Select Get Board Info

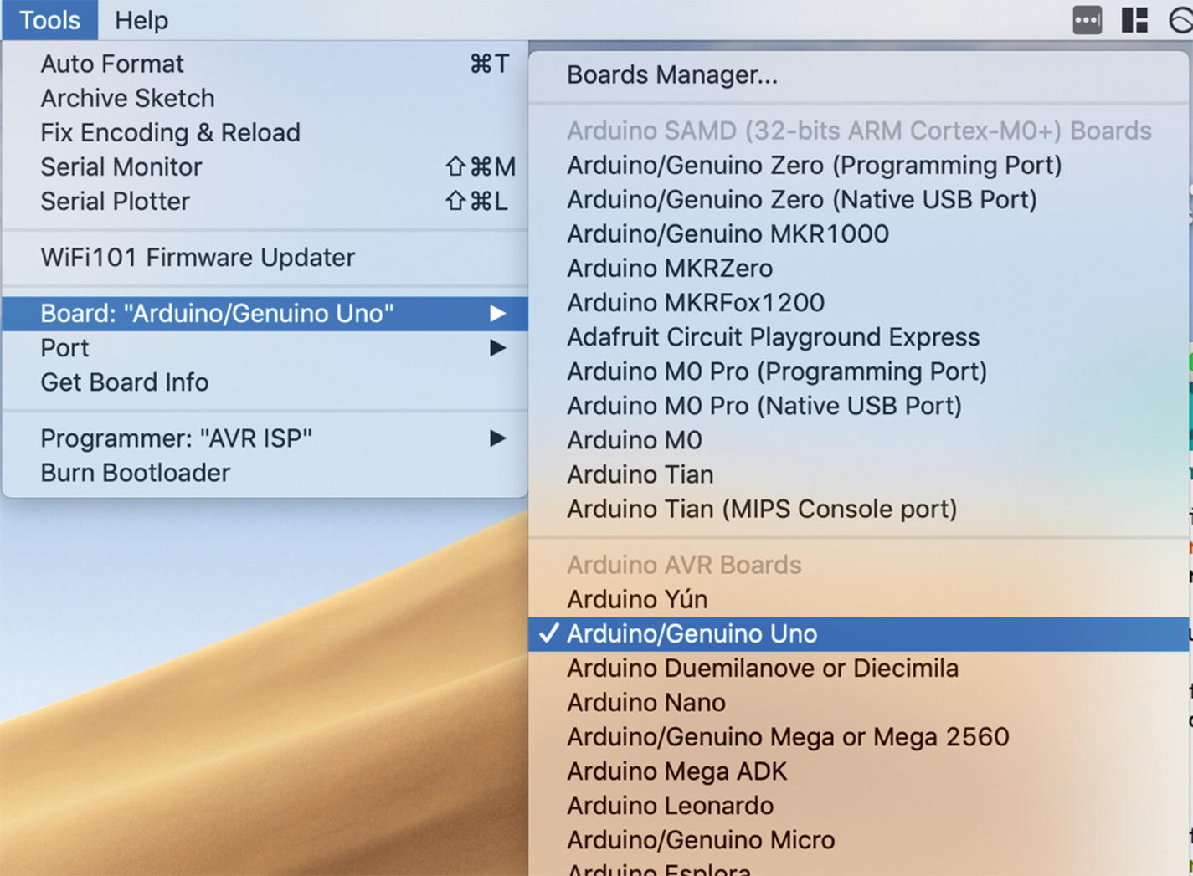[265, 382]
